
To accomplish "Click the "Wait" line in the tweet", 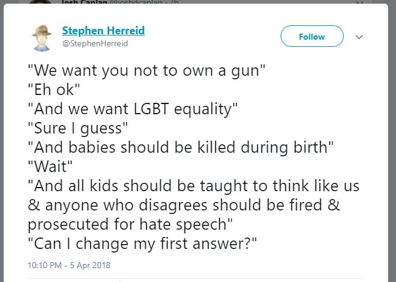I will click(x=49, y=167).
